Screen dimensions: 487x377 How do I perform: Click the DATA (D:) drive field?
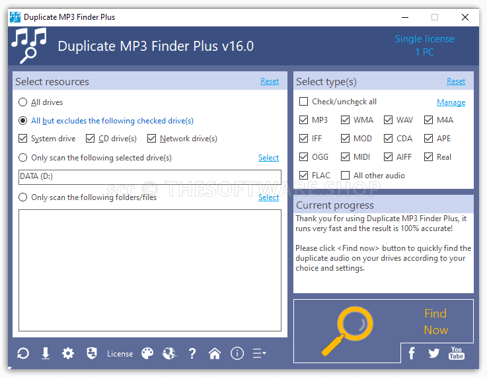[x=150, y=177]
